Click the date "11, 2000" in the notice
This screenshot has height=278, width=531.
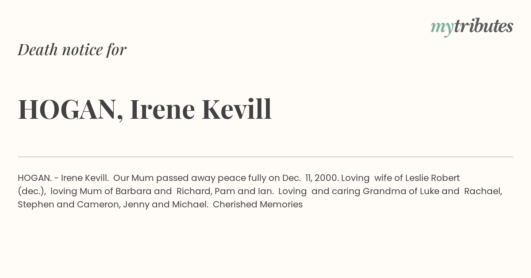(x=322, y=178)
